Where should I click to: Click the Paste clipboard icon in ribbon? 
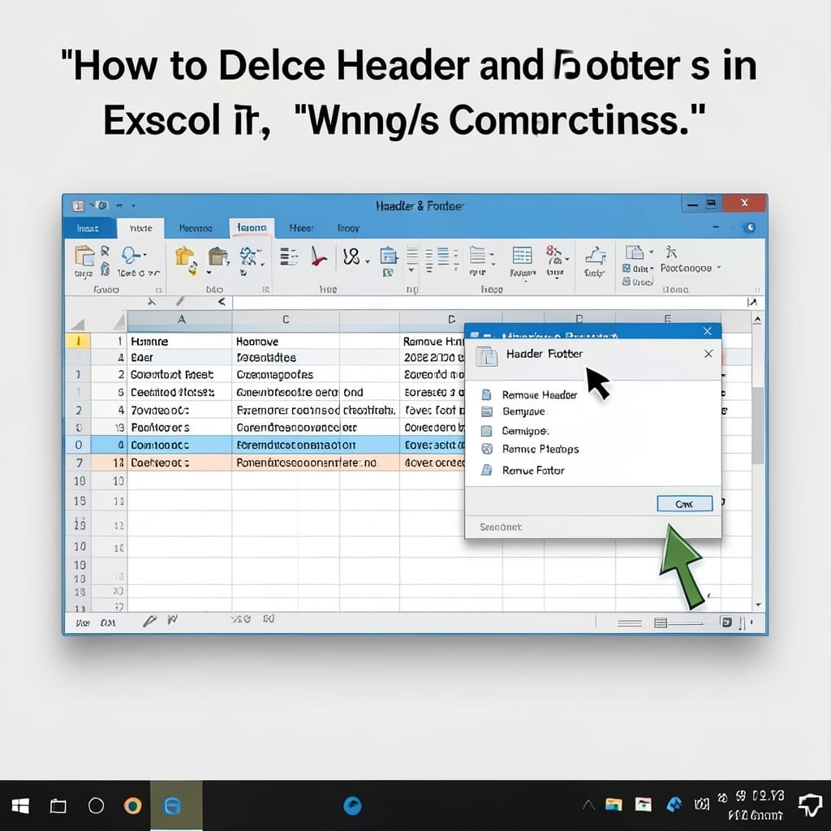coord(84,256)
